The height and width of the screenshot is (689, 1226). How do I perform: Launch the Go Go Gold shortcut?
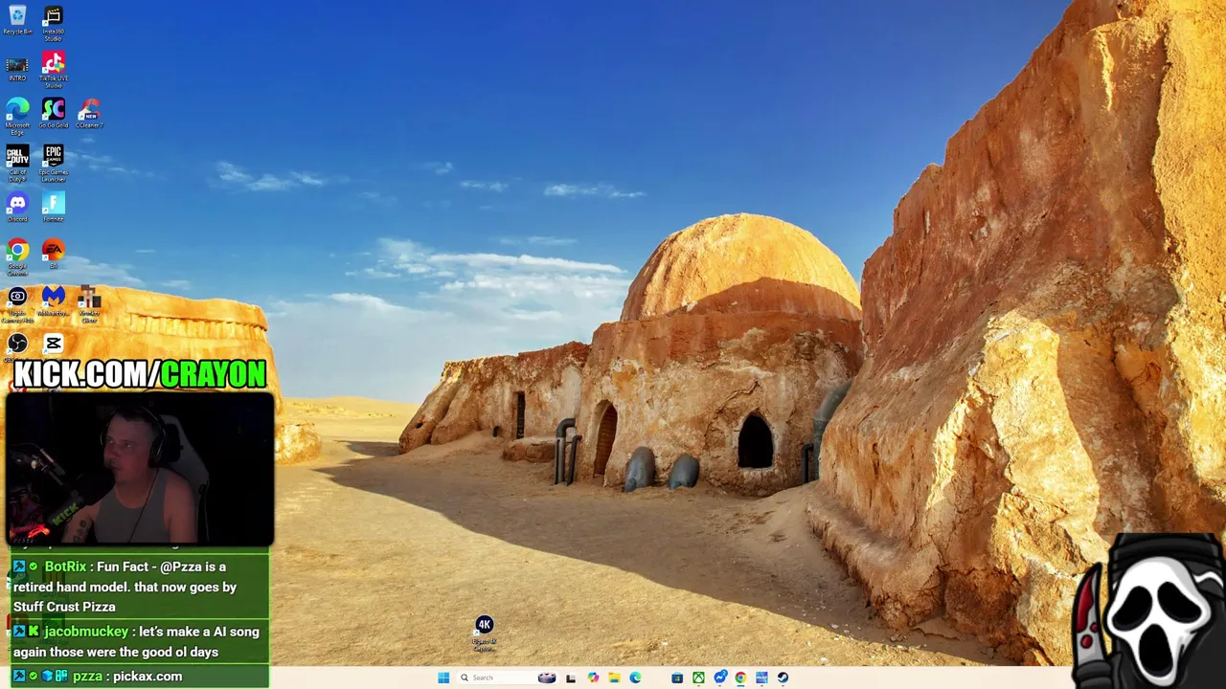point(53,113)
